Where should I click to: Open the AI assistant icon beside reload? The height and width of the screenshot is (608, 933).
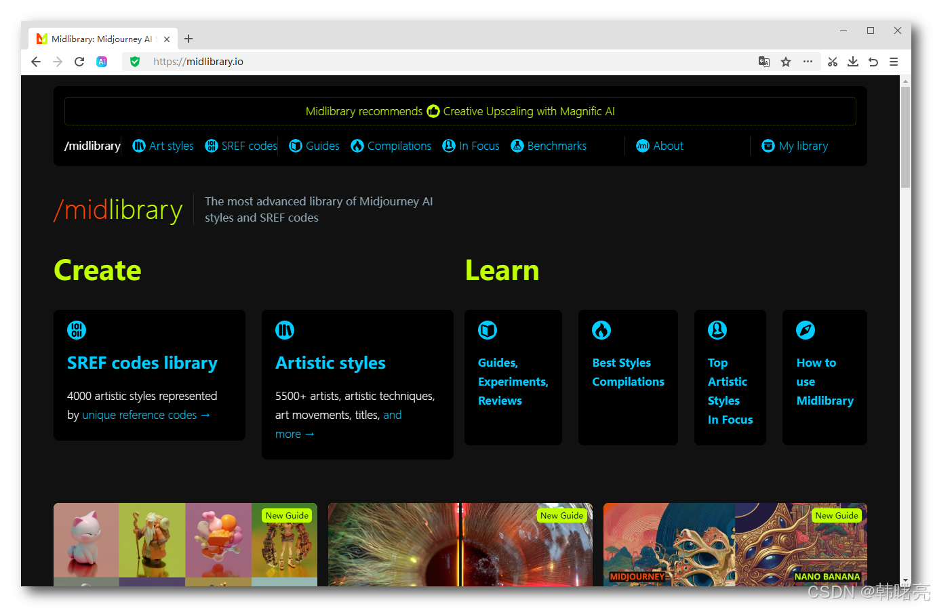[102, 62]
